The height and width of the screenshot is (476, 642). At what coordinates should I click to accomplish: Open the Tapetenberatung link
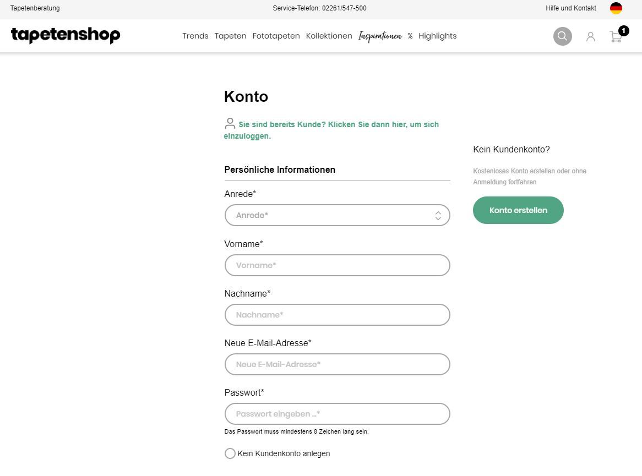point(35,8)
